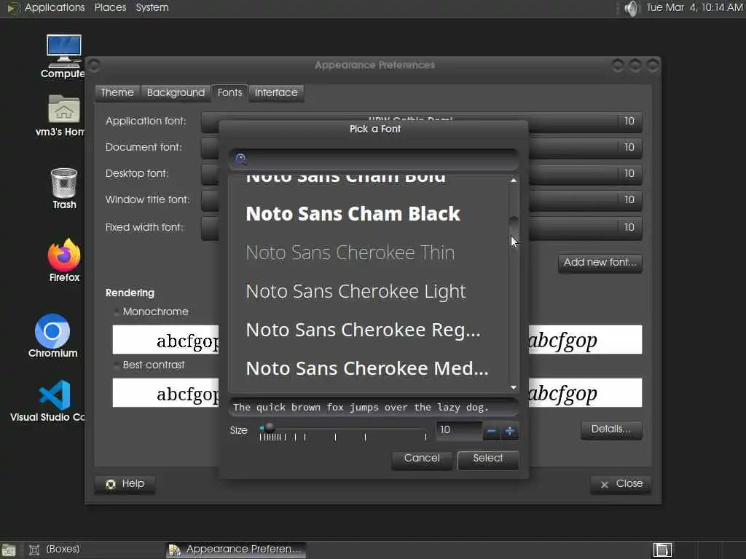Choose Noto Sans Cherokee Medium font

[x=368, y=368]
